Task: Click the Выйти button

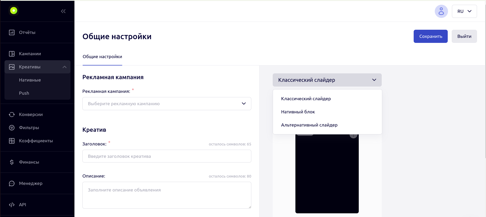Action: pos(464,36)
